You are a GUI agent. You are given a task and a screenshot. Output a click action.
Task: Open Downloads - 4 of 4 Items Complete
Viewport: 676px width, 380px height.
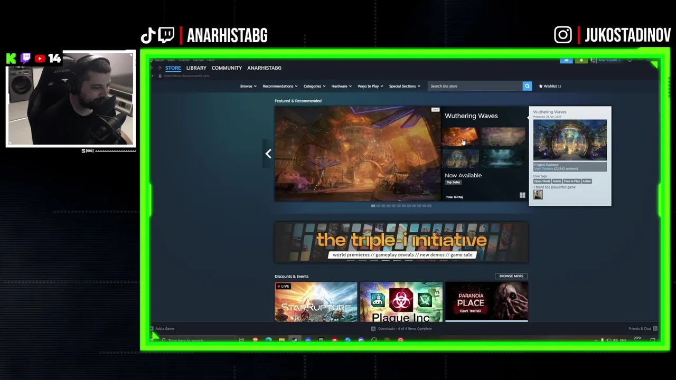click(x=405, y=328)
